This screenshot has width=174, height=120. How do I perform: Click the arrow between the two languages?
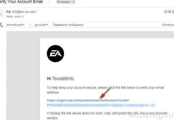point(30,25)
